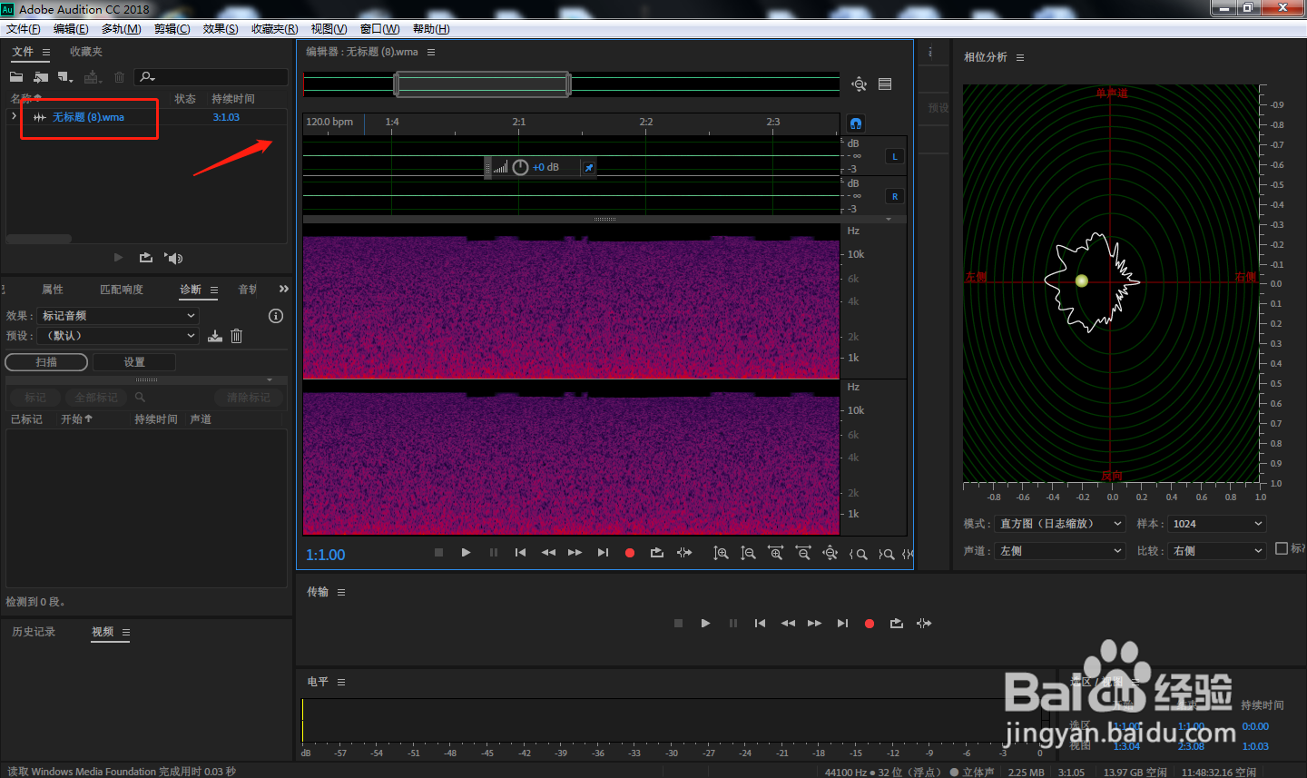Image resolution: width=1307 pixels, height=778 pixels.
Task: Open the 文件(F) menu
Action: click(23, 29)
